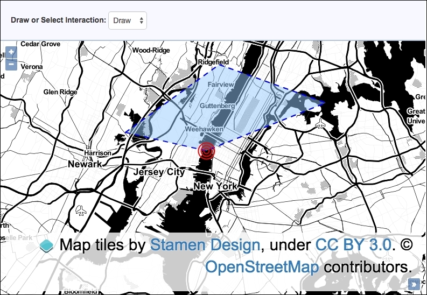This screenshot has width=427, height=295.
Task: Open the OpenStreetMap attribution link
Action: click(262, 267)
